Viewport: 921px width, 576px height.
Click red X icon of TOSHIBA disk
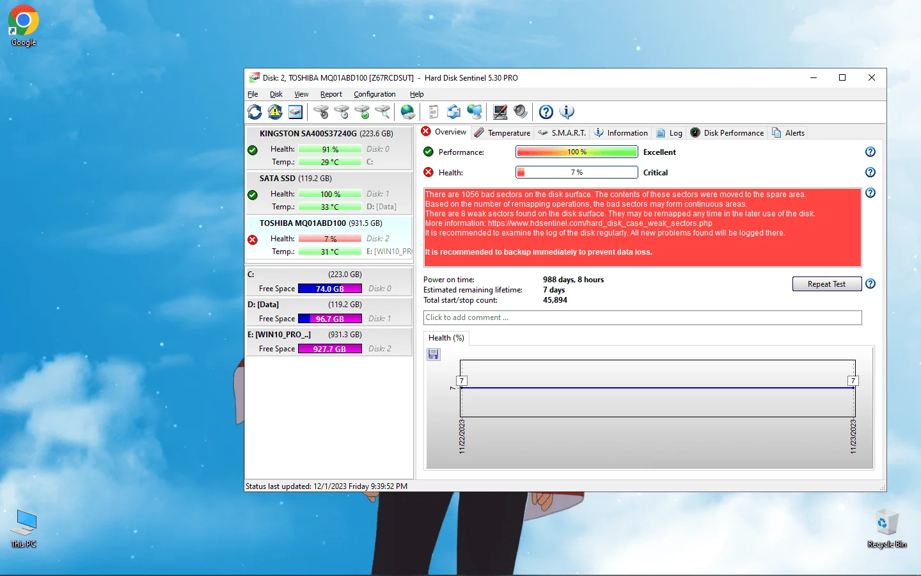253,239
